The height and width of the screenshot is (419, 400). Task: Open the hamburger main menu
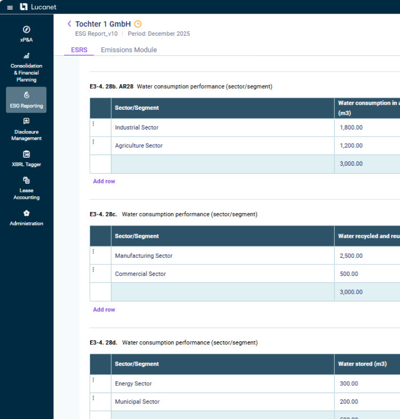[x=10, y=7]
